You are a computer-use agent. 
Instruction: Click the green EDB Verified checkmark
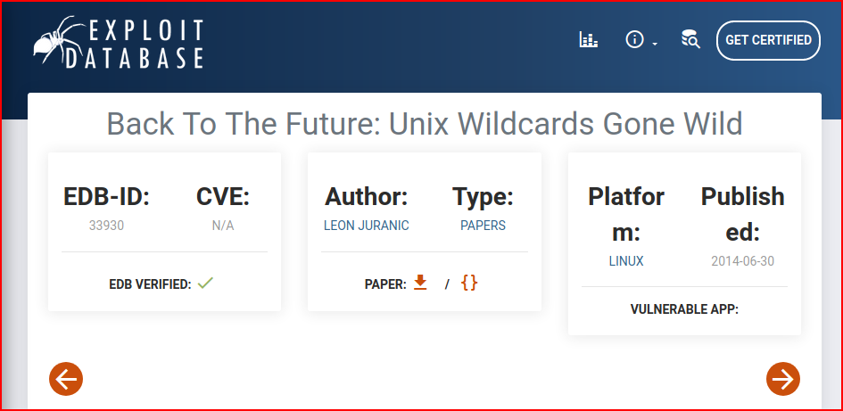[205, 283]
